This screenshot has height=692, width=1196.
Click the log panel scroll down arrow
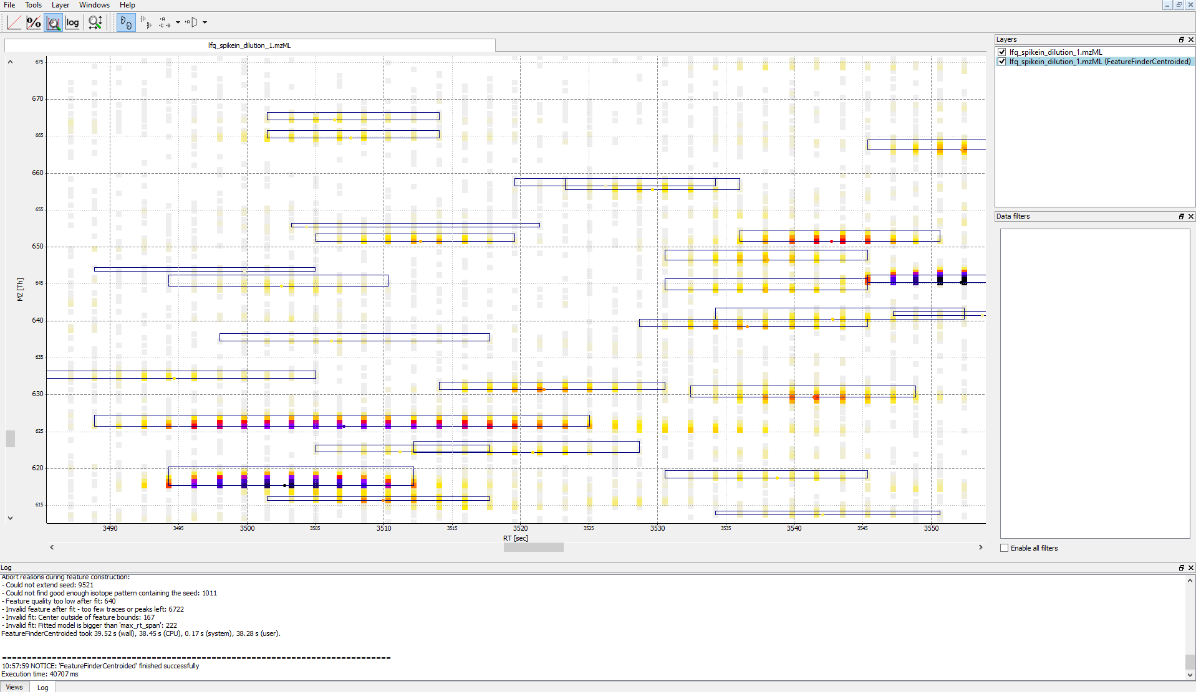pyautogui.click(x=1190, y=675)
